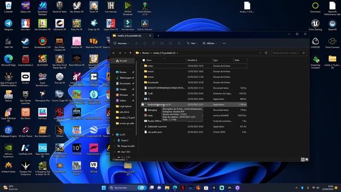The width and height of the screenshot is (341, 192).
Task: Open the three-dots more options menu
Action: [224, 43]
